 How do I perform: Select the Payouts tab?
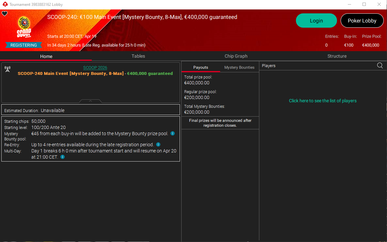pyautogui.click(x=201, y=67)
